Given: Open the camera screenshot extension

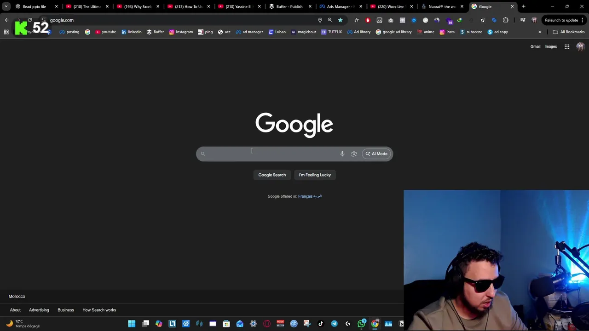Looking at the screenshot, I should [391, 20].
